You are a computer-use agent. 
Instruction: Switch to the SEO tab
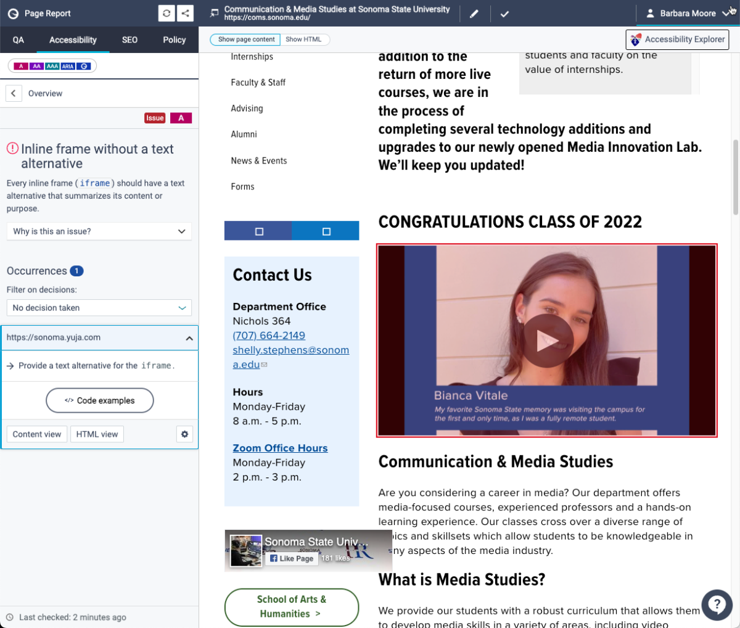point(129,39)
